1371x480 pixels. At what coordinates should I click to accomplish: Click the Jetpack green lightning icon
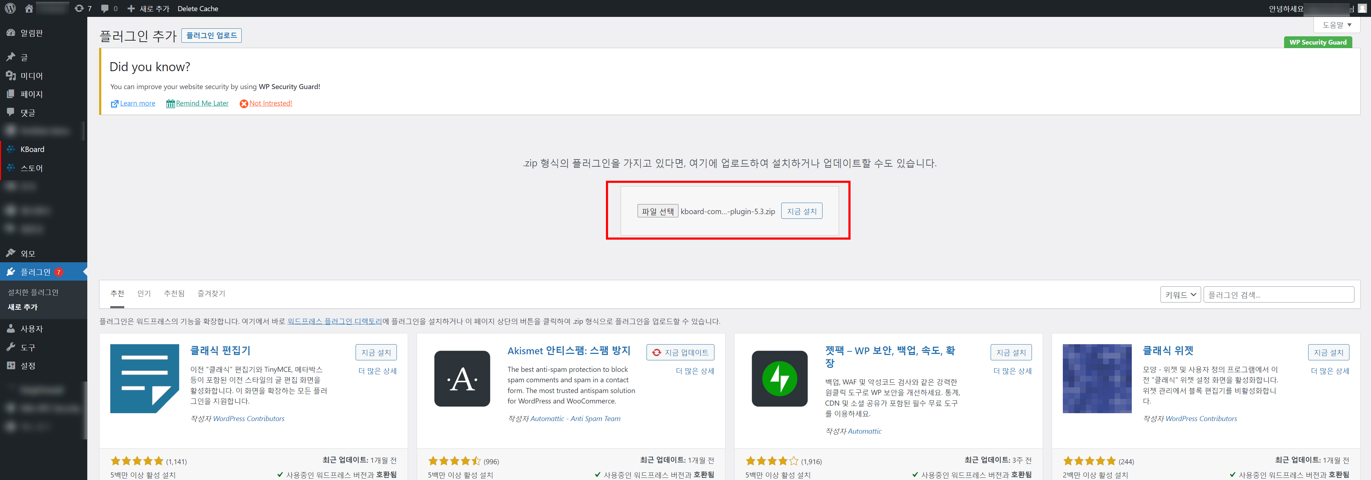[x=779, y=378]
